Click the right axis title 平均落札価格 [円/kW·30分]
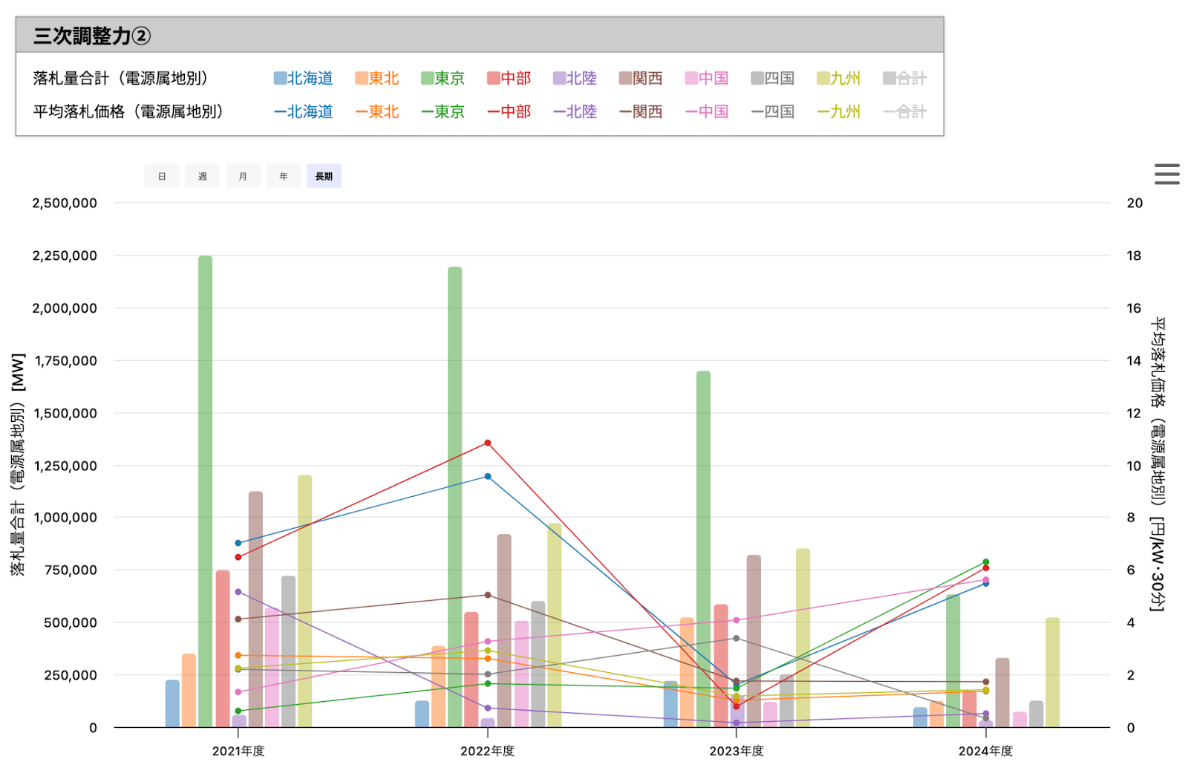This screenshot has width=1188, height=765. (x=1158, y=464)
